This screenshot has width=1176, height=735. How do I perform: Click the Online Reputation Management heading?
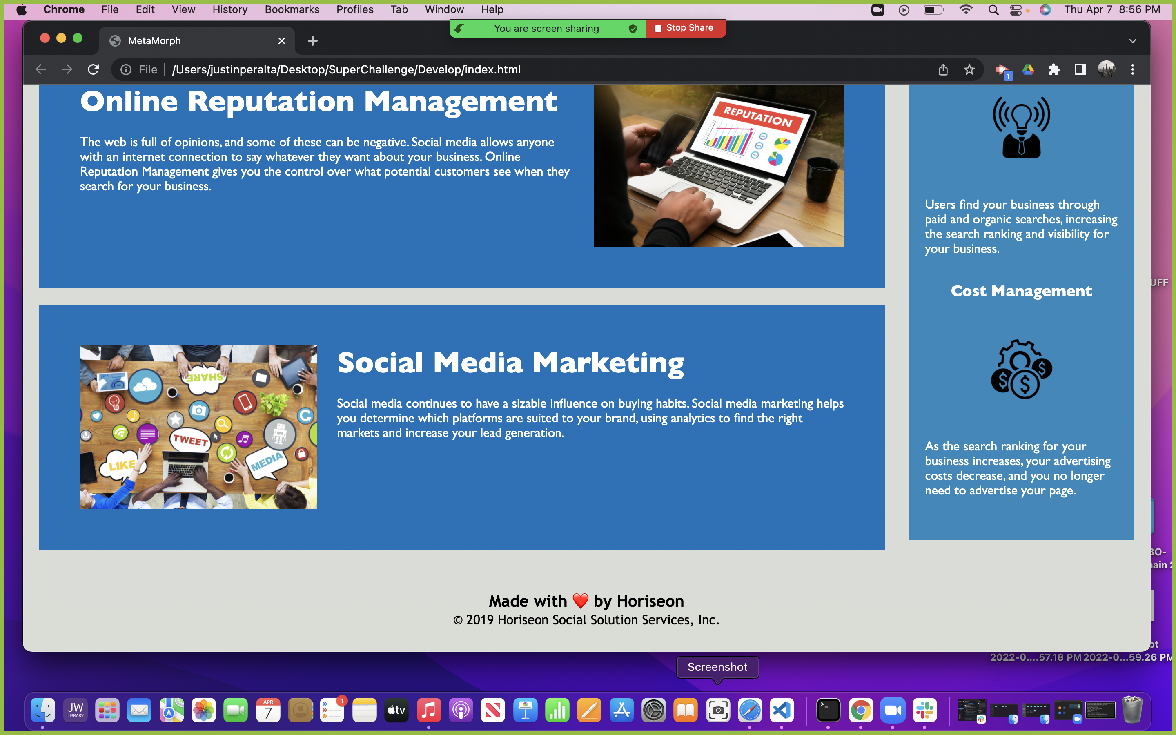(x=319, y=101)
